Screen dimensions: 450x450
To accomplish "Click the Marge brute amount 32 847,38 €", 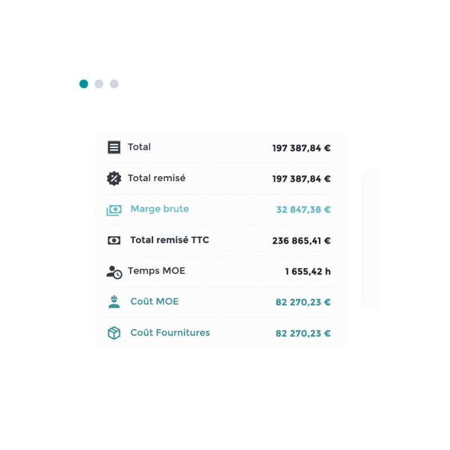I will [x=303, y=209].
